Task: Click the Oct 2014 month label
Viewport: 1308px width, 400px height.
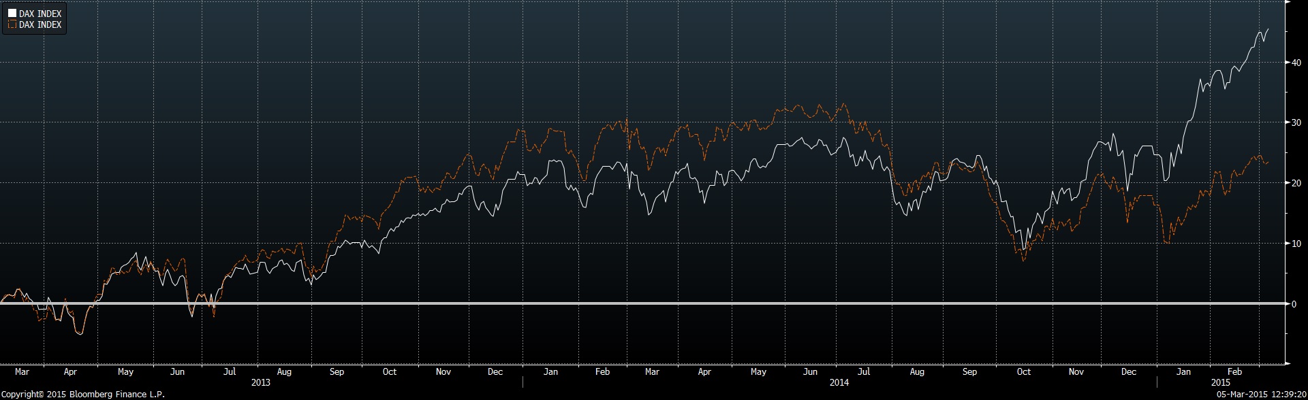Action: tap(1023, 372)
